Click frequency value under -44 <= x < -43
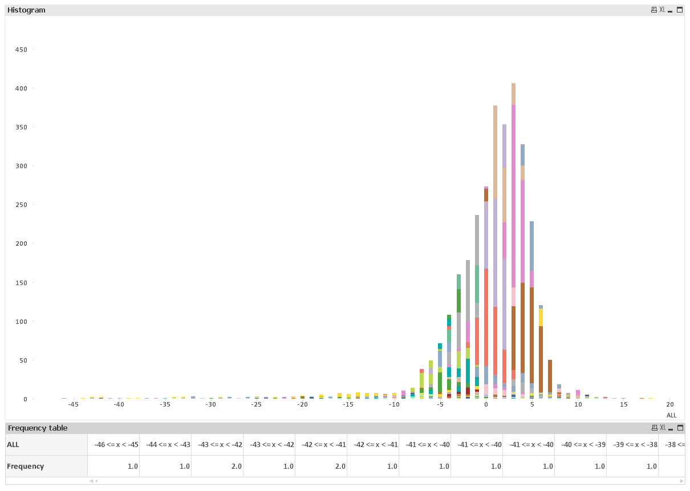The width and height of the screenshot is (690, 491). tap(165, 466)
